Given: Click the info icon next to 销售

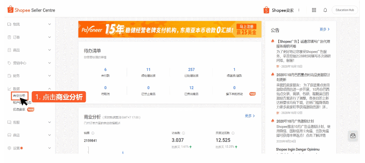Looking at the screenshot, I should (93, 133).
